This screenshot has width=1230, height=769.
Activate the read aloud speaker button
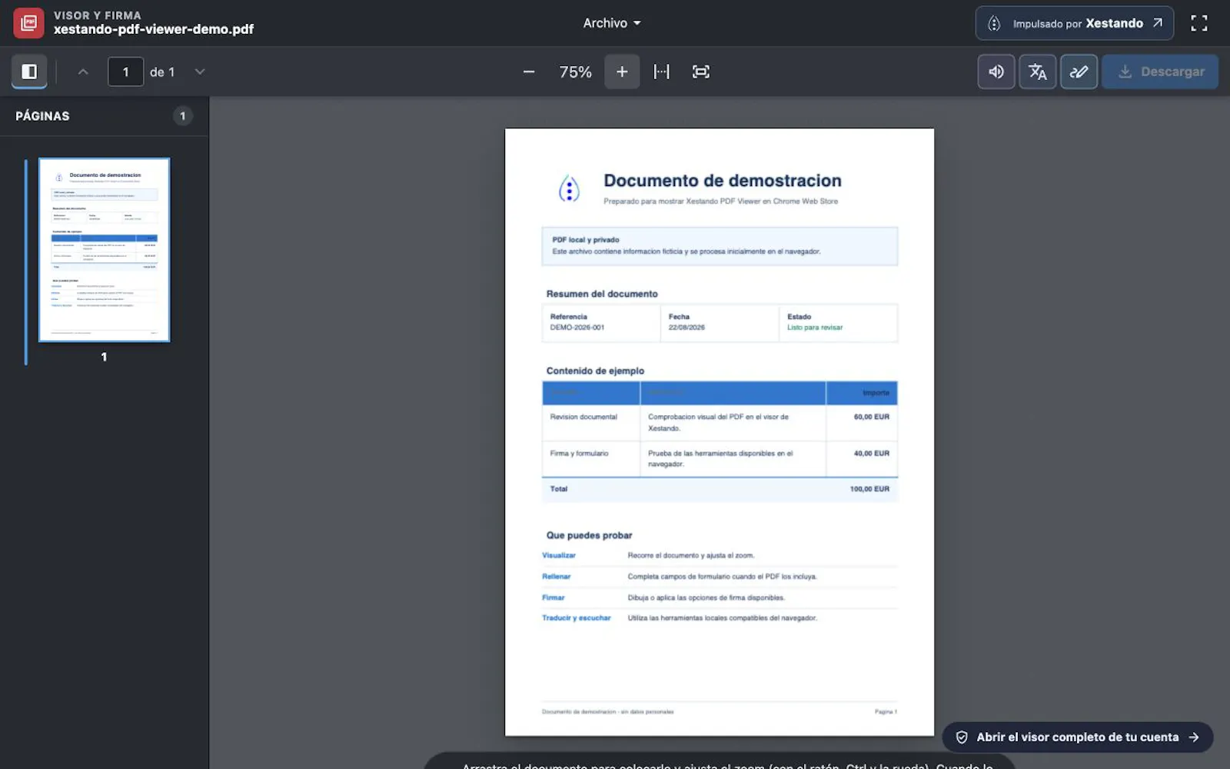(996, 72)
